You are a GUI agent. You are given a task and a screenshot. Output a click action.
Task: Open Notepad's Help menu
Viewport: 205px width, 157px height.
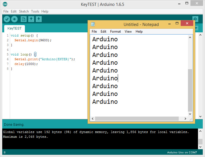pyautogui.click(x=139, y=32)
